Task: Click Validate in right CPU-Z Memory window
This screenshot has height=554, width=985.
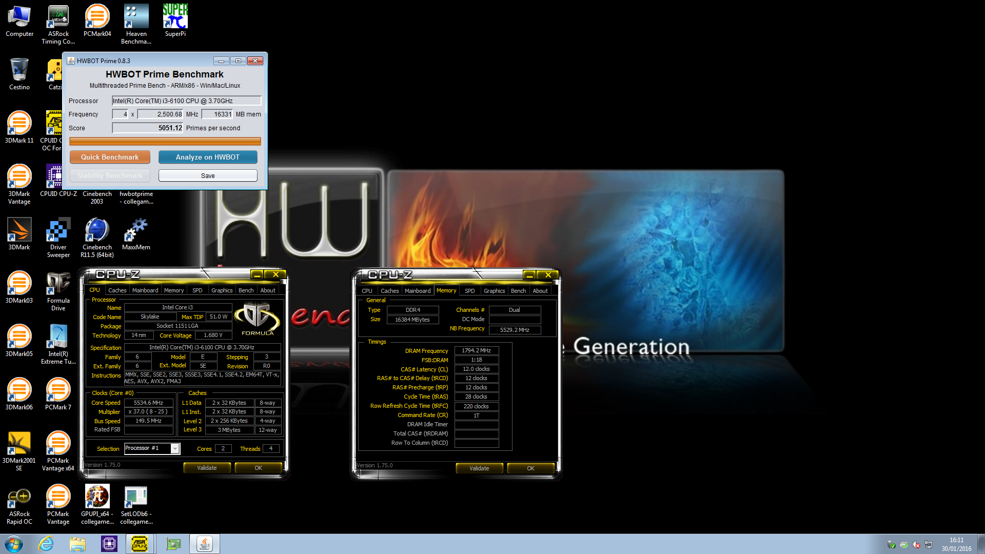Action: click(479, 468)
